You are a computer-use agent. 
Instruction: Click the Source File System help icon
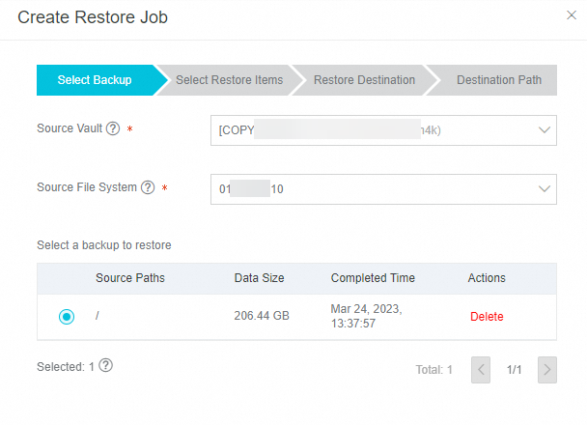[148, 187]
